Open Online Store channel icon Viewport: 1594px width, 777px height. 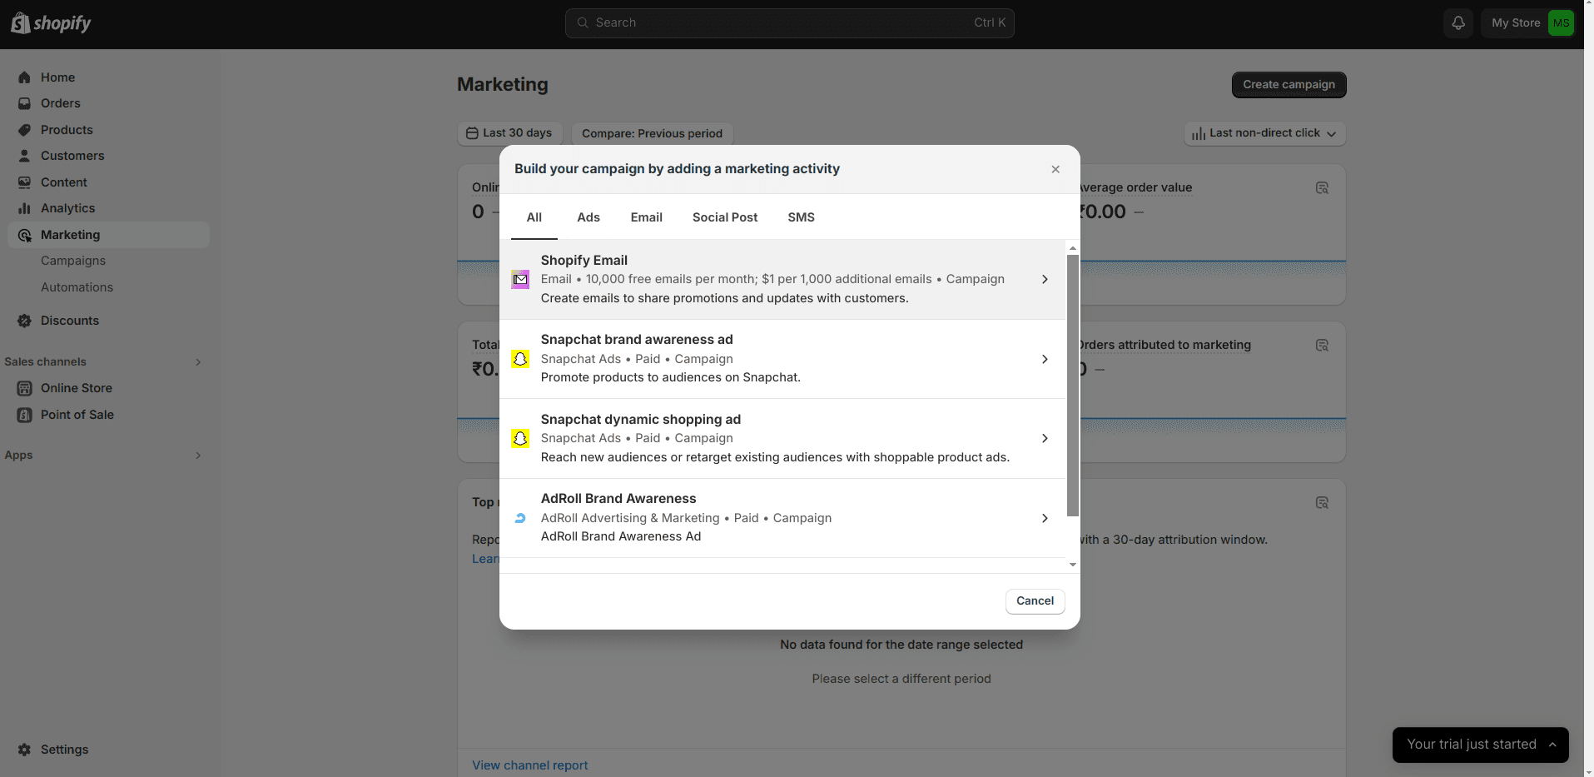(x=25, y=388)
